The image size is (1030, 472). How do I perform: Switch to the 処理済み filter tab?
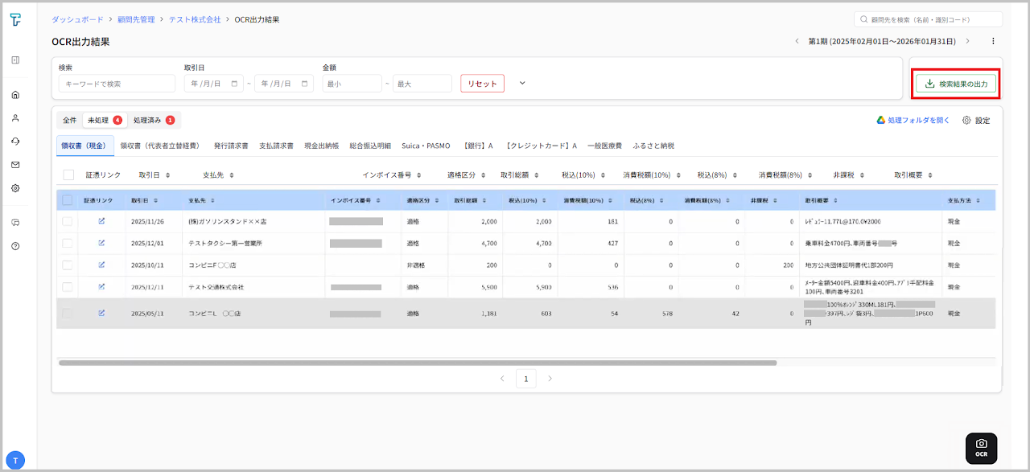pos(154,120)
